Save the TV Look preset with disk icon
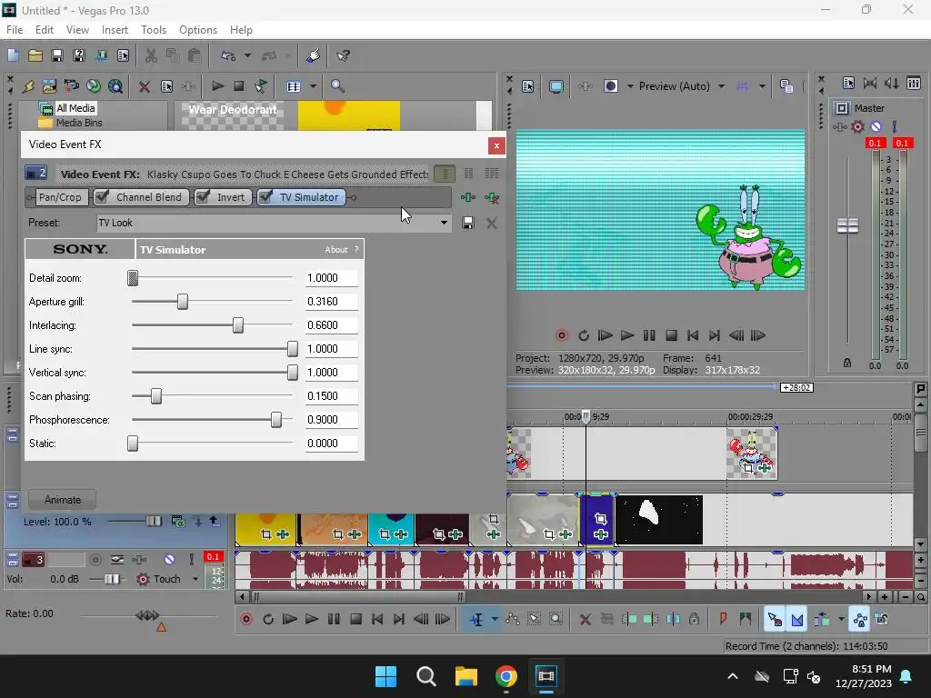The image size is (931, 698). pos(468,224)
